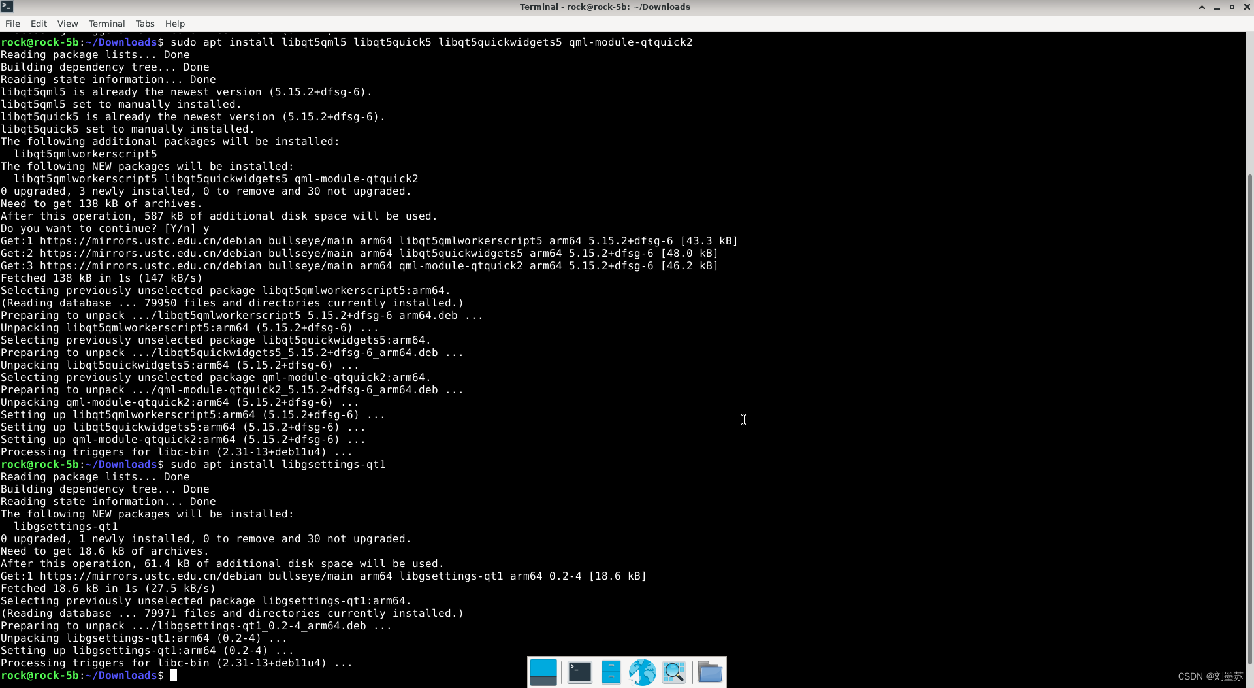Click the mirror URL on the Get:3 line
The height and width of the screenshot is (688, 1254).
(150, 266)
